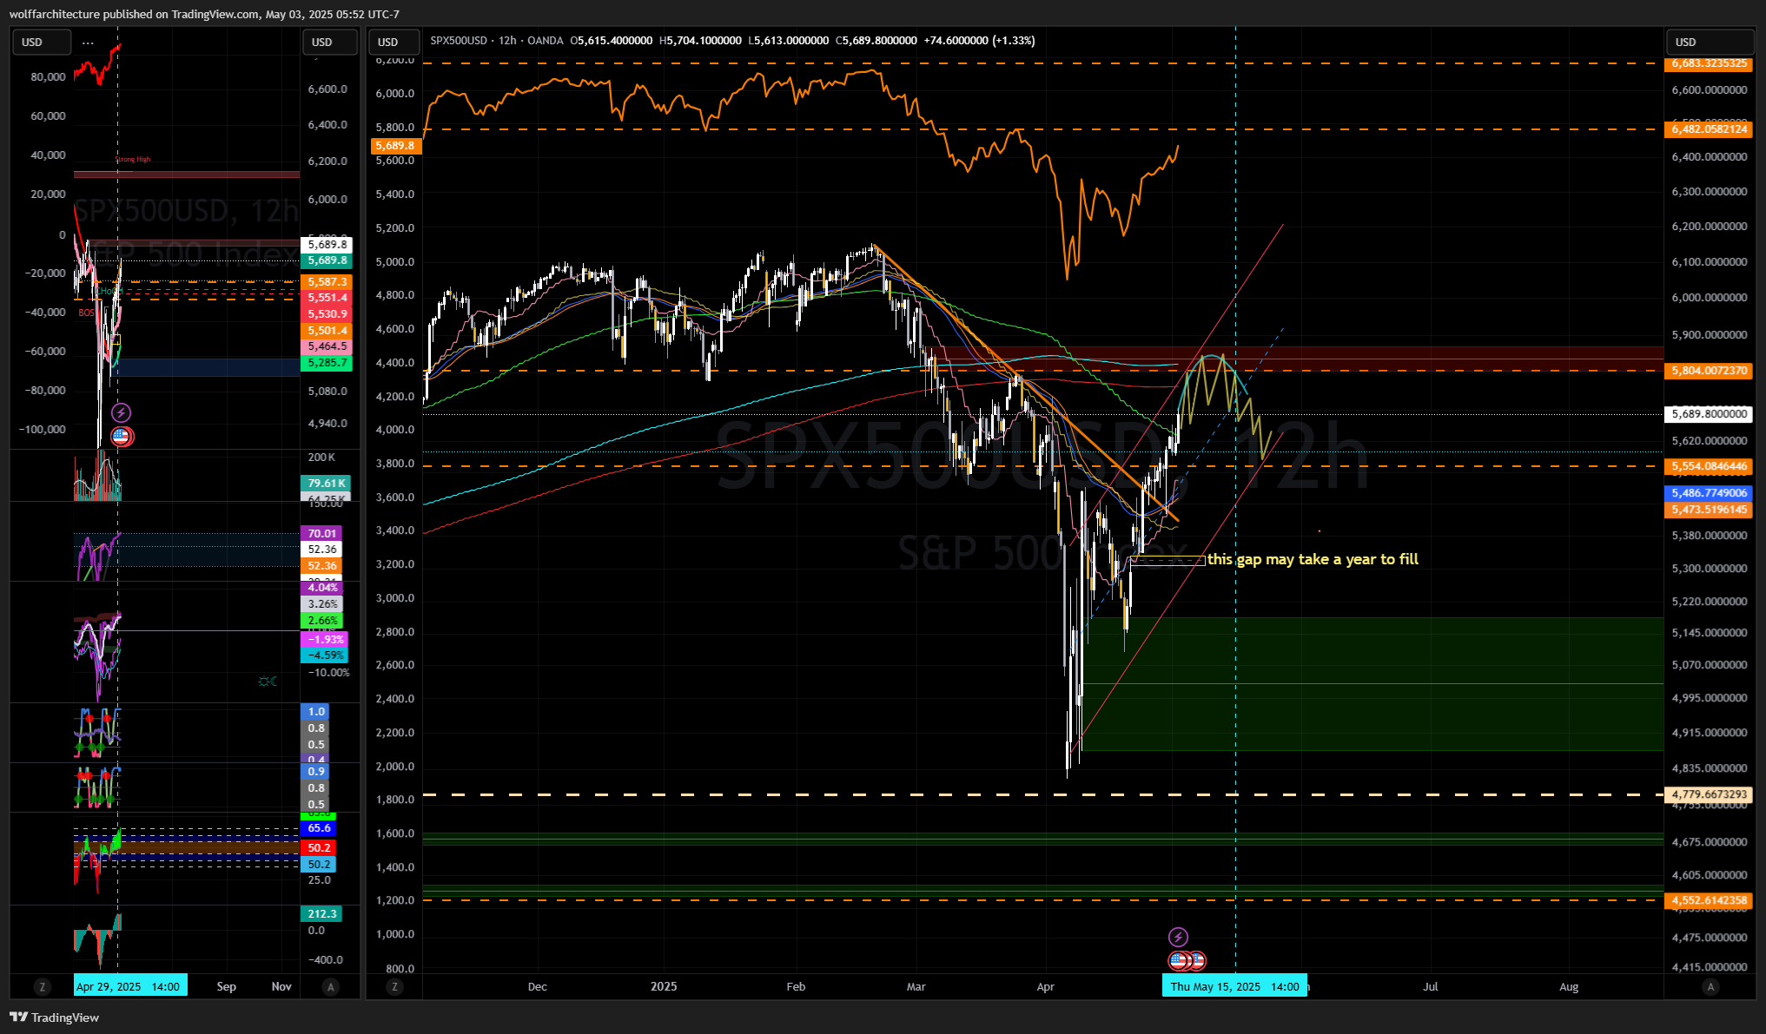The image size is (1766, 1034).
Task: Open the USD selector above the left panel's right scale
Action: 329,43
